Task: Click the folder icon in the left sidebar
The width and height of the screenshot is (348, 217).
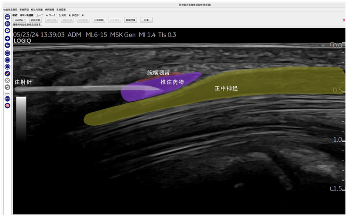Action: pyautogui.click(x=7, y=24)
